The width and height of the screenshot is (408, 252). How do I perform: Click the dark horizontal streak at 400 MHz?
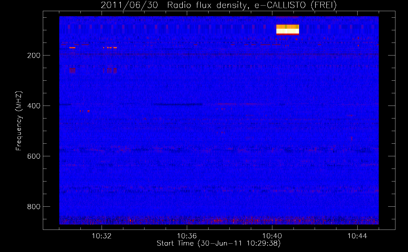[178, 104]
